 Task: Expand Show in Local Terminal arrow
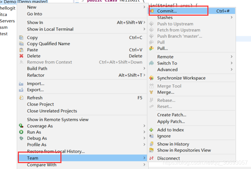coord(144,29)
